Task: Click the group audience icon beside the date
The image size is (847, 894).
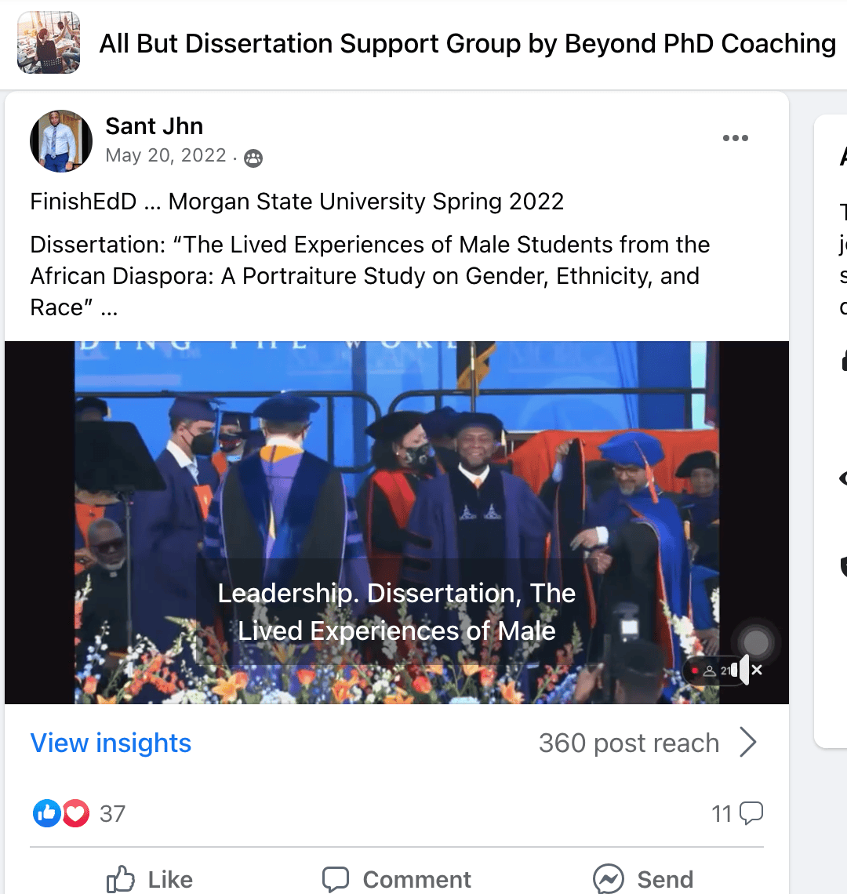Action: 253,158
